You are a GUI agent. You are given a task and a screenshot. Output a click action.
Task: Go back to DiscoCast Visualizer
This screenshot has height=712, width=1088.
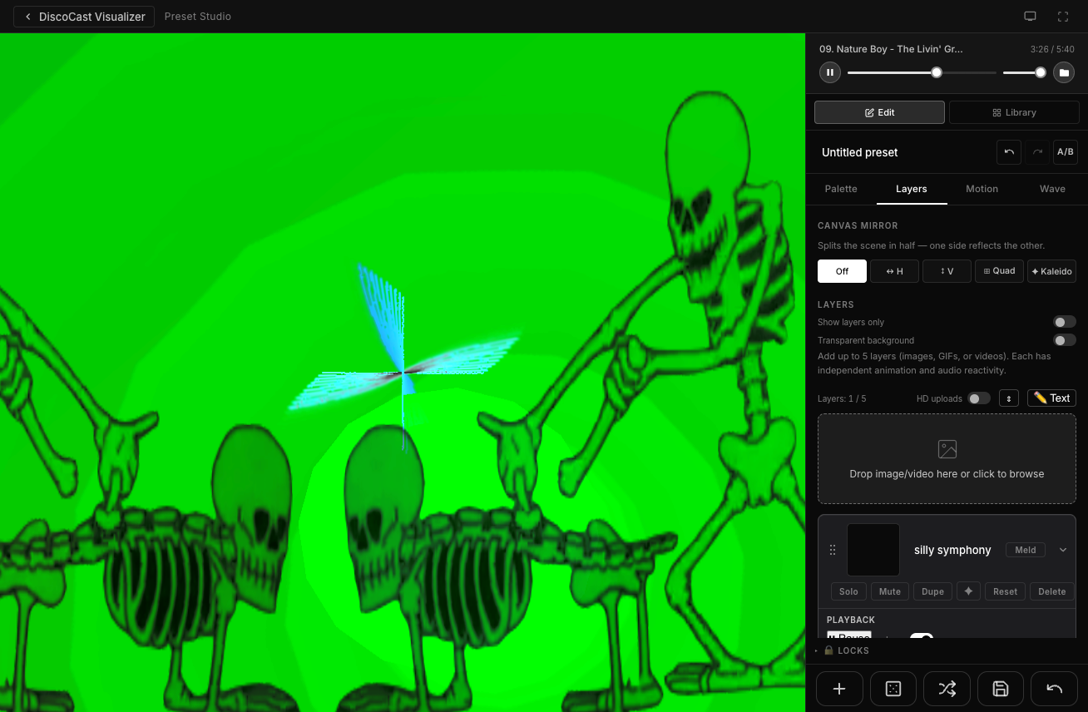tap(84, 17)
